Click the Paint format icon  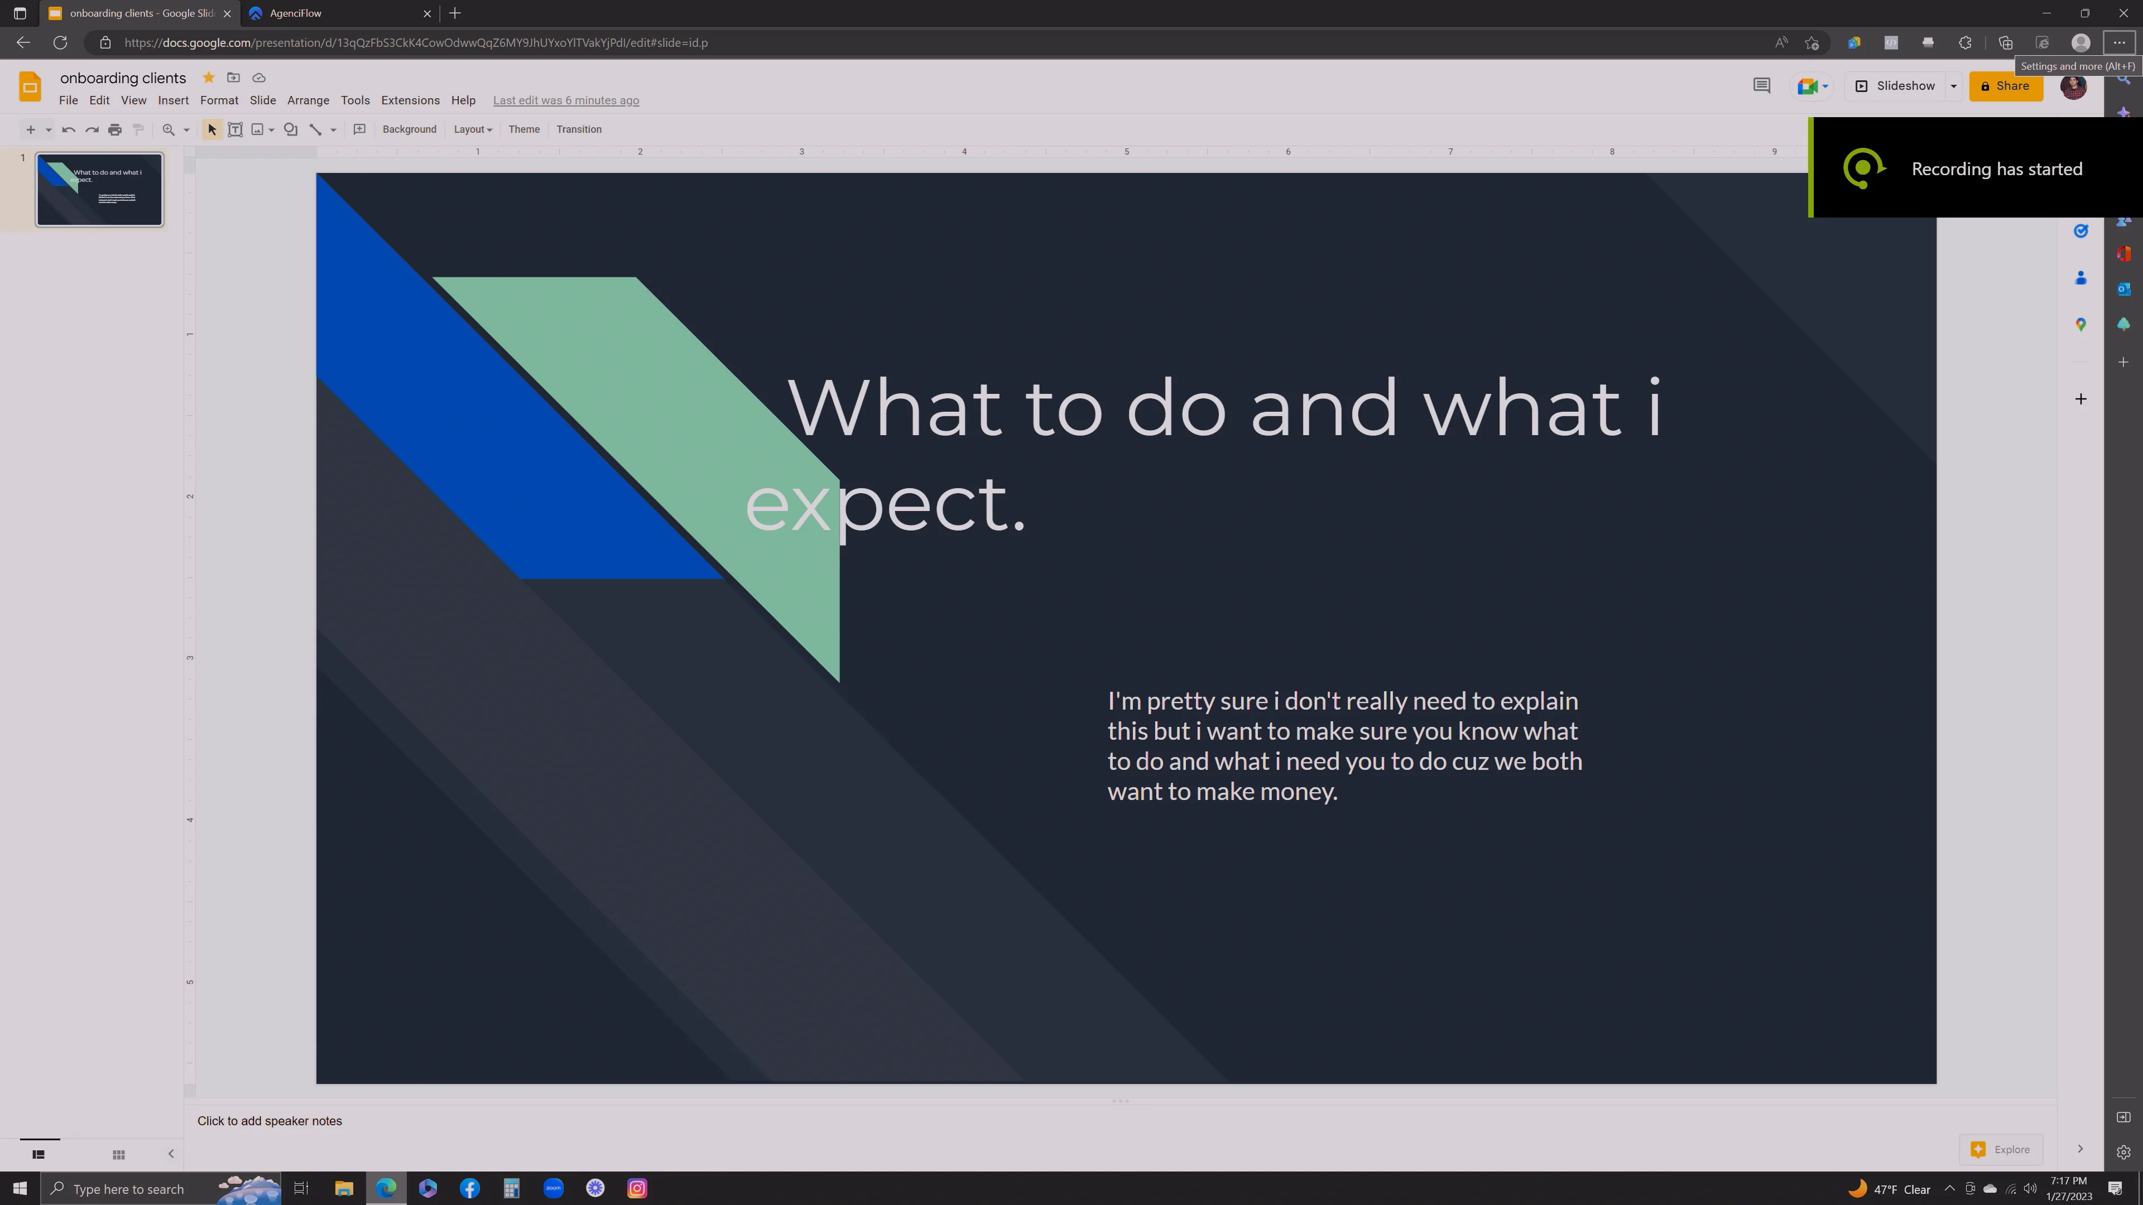(138, 129)
